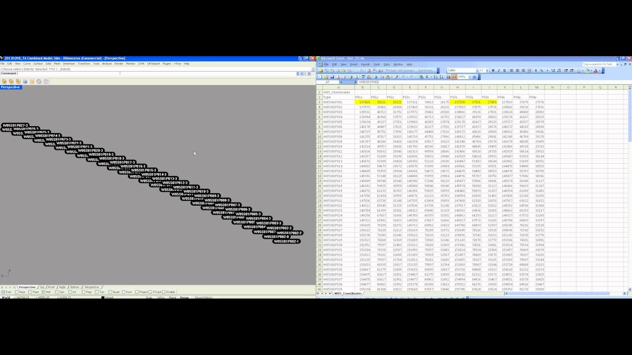Click Record History in Rhino status bar

[x=203, y=297]
